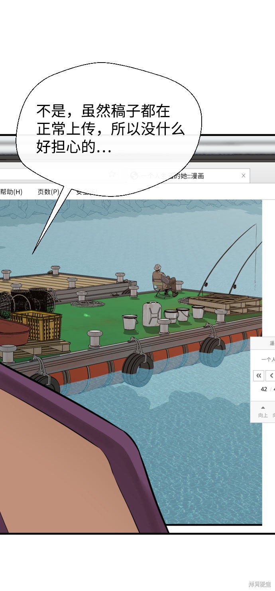Image resolution: width=275 pixels, height=591 pixels.
Task: Close the 一个人生活的她::漫画 tab
Action: [244, 176]
